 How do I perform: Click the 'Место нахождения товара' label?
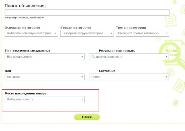pos(26,93)
